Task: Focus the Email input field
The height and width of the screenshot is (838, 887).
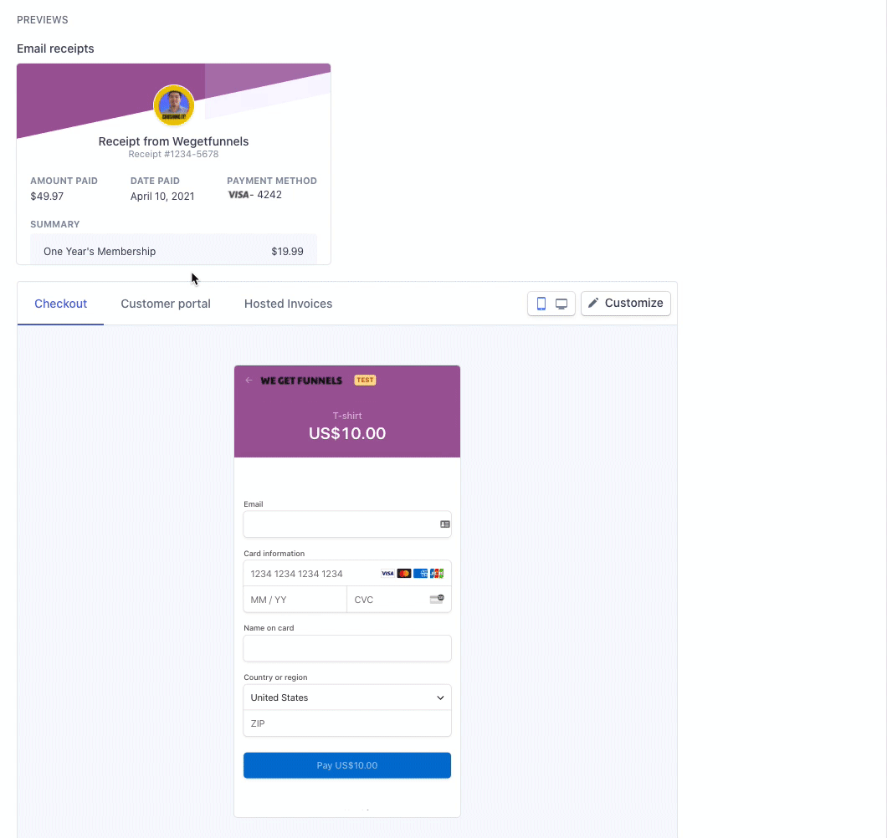Action: coord(347,524)
